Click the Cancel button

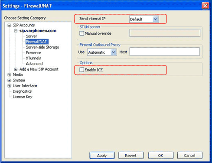point(190,156)
